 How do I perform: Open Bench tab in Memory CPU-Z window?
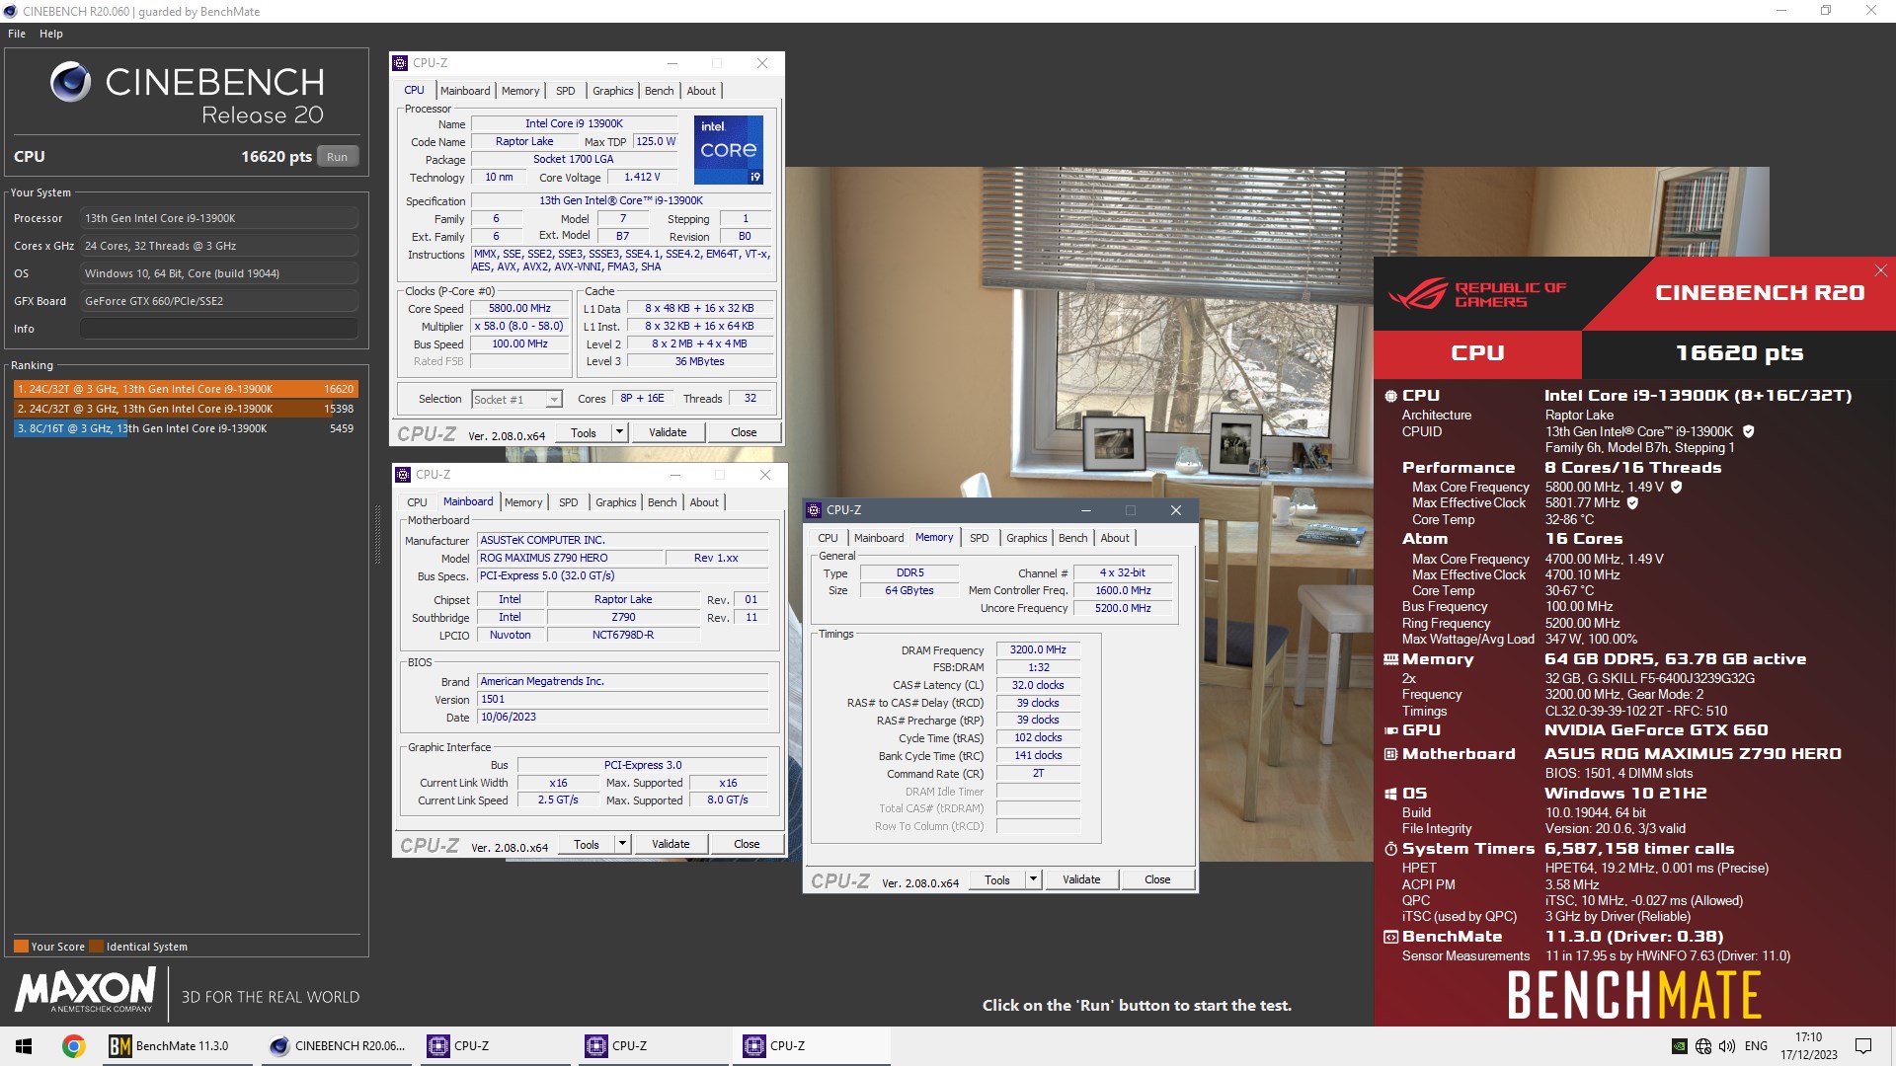point(1073,538)
